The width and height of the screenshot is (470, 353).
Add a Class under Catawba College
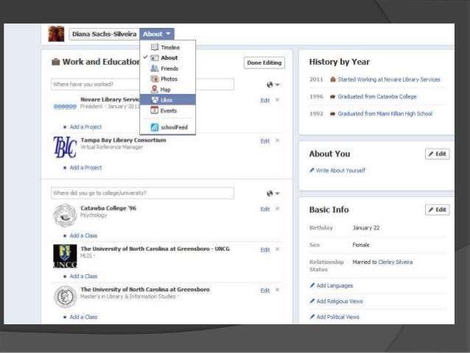point(83,236)
